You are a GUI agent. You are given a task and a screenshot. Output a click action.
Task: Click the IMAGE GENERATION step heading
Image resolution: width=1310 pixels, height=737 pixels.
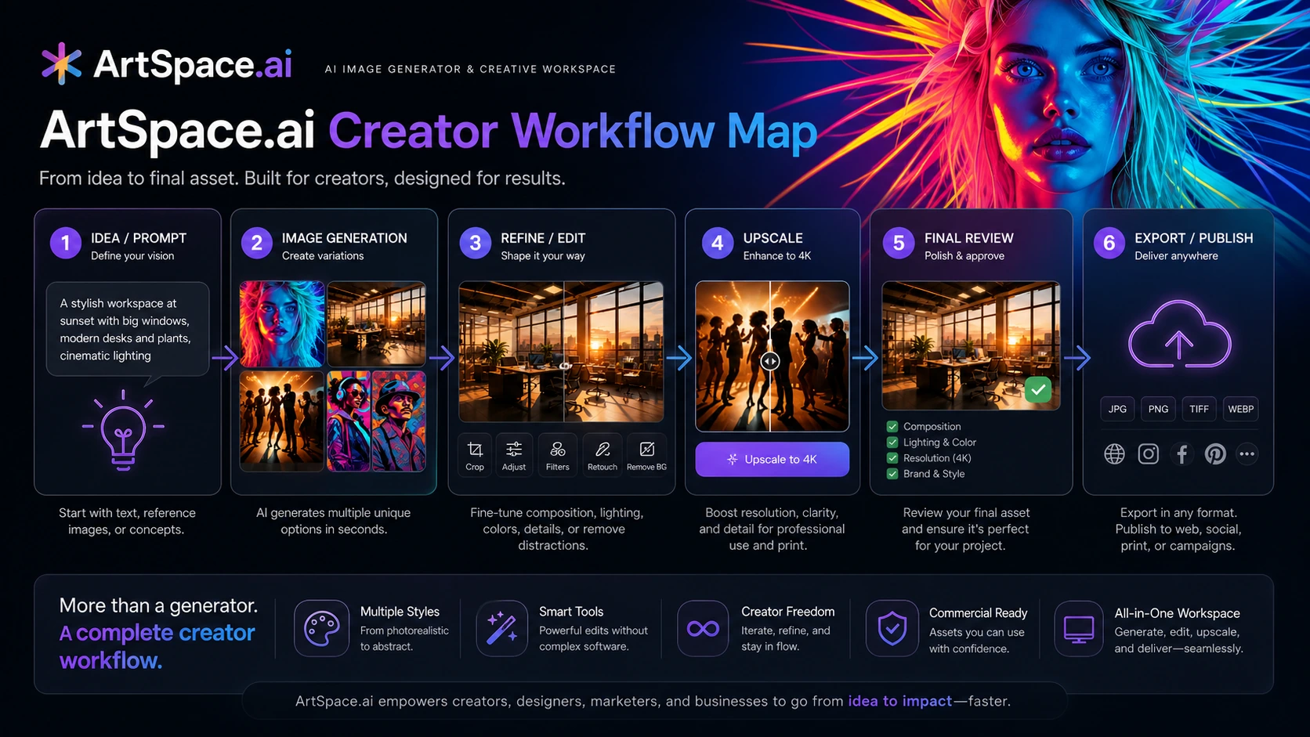pos(345,238)
